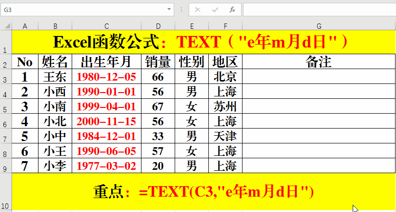Select the cell containing '小中'
This screenshot has height=212, width=396.
[x=55, y=136]
